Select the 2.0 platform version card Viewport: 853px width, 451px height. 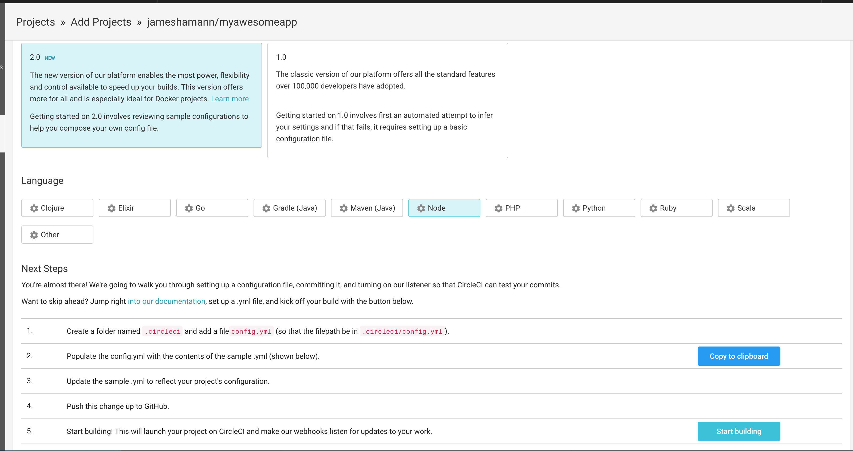point(142,95)
